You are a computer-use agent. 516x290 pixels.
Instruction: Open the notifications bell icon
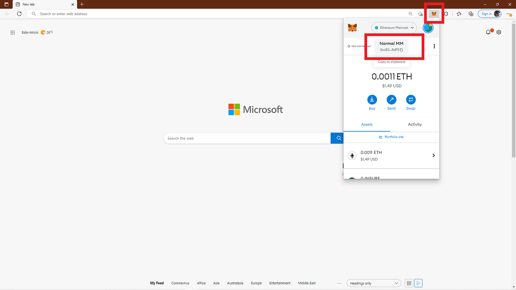click(x=489, y=32)
